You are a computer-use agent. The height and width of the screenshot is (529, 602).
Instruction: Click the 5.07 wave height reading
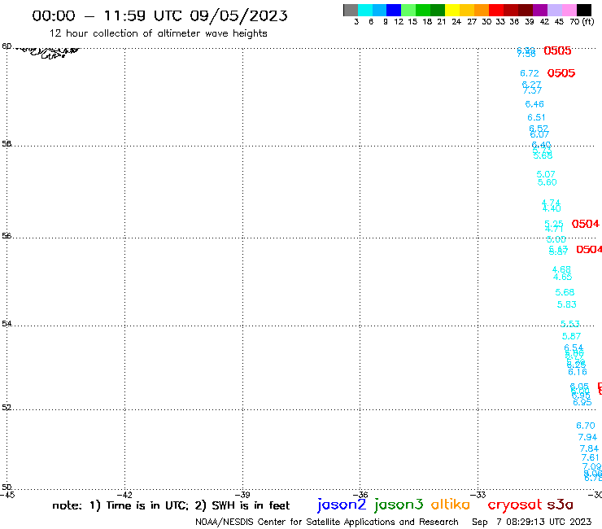[546, 174]
